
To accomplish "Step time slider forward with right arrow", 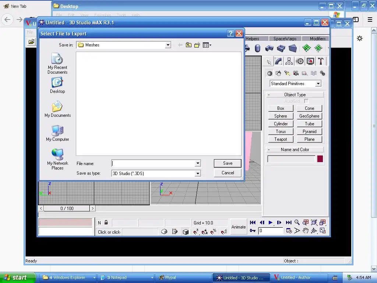I will [92, 209].
